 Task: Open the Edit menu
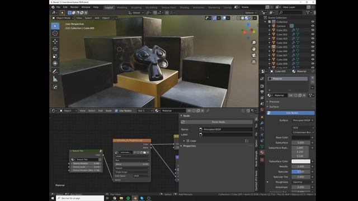point(65,7)
